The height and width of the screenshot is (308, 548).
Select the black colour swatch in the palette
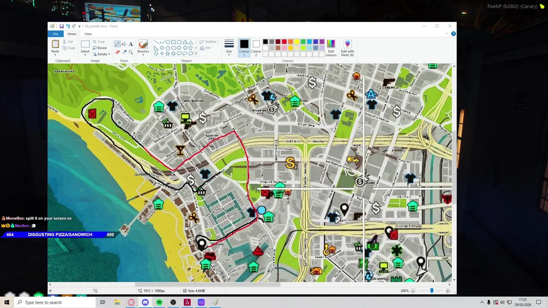click(265, 42)
